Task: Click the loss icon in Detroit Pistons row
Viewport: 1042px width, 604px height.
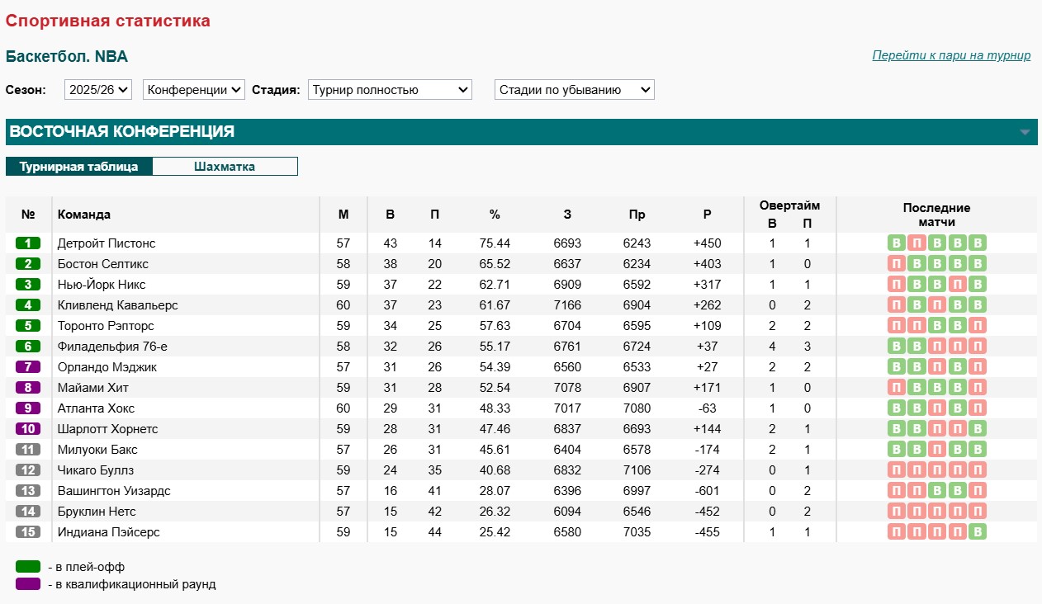Action: [916, 243]
